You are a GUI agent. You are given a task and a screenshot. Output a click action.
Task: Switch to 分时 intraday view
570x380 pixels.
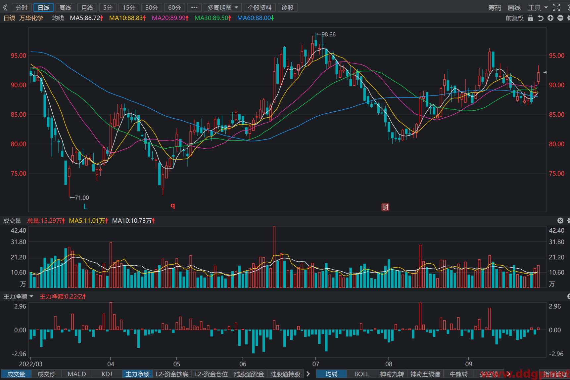[x=22, y=8]
